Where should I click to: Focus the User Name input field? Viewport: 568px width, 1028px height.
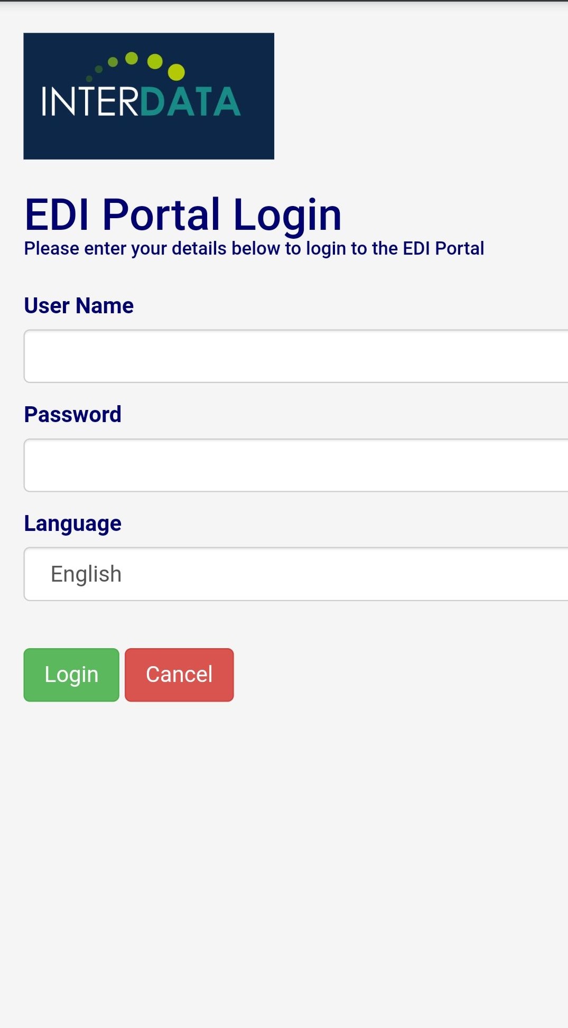click(296, 356)
